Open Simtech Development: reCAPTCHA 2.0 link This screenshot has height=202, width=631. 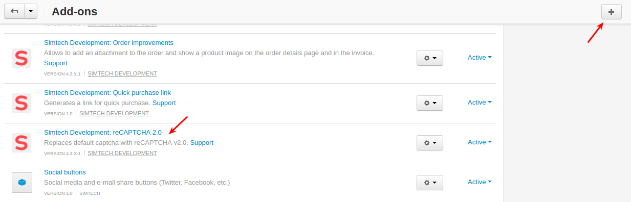tap(103, 132)
